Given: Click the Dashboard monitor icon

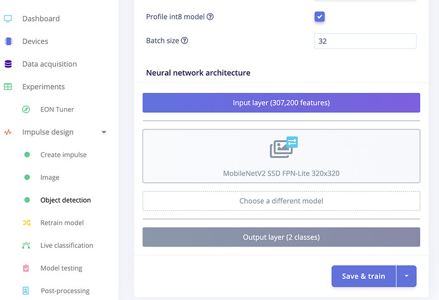Looking at the screenshot, I should click(x=8, y=18).
